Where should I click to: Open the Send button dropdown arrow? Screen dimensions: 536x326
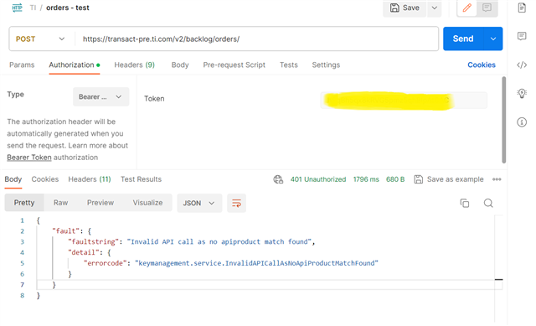tap(493, 39)
